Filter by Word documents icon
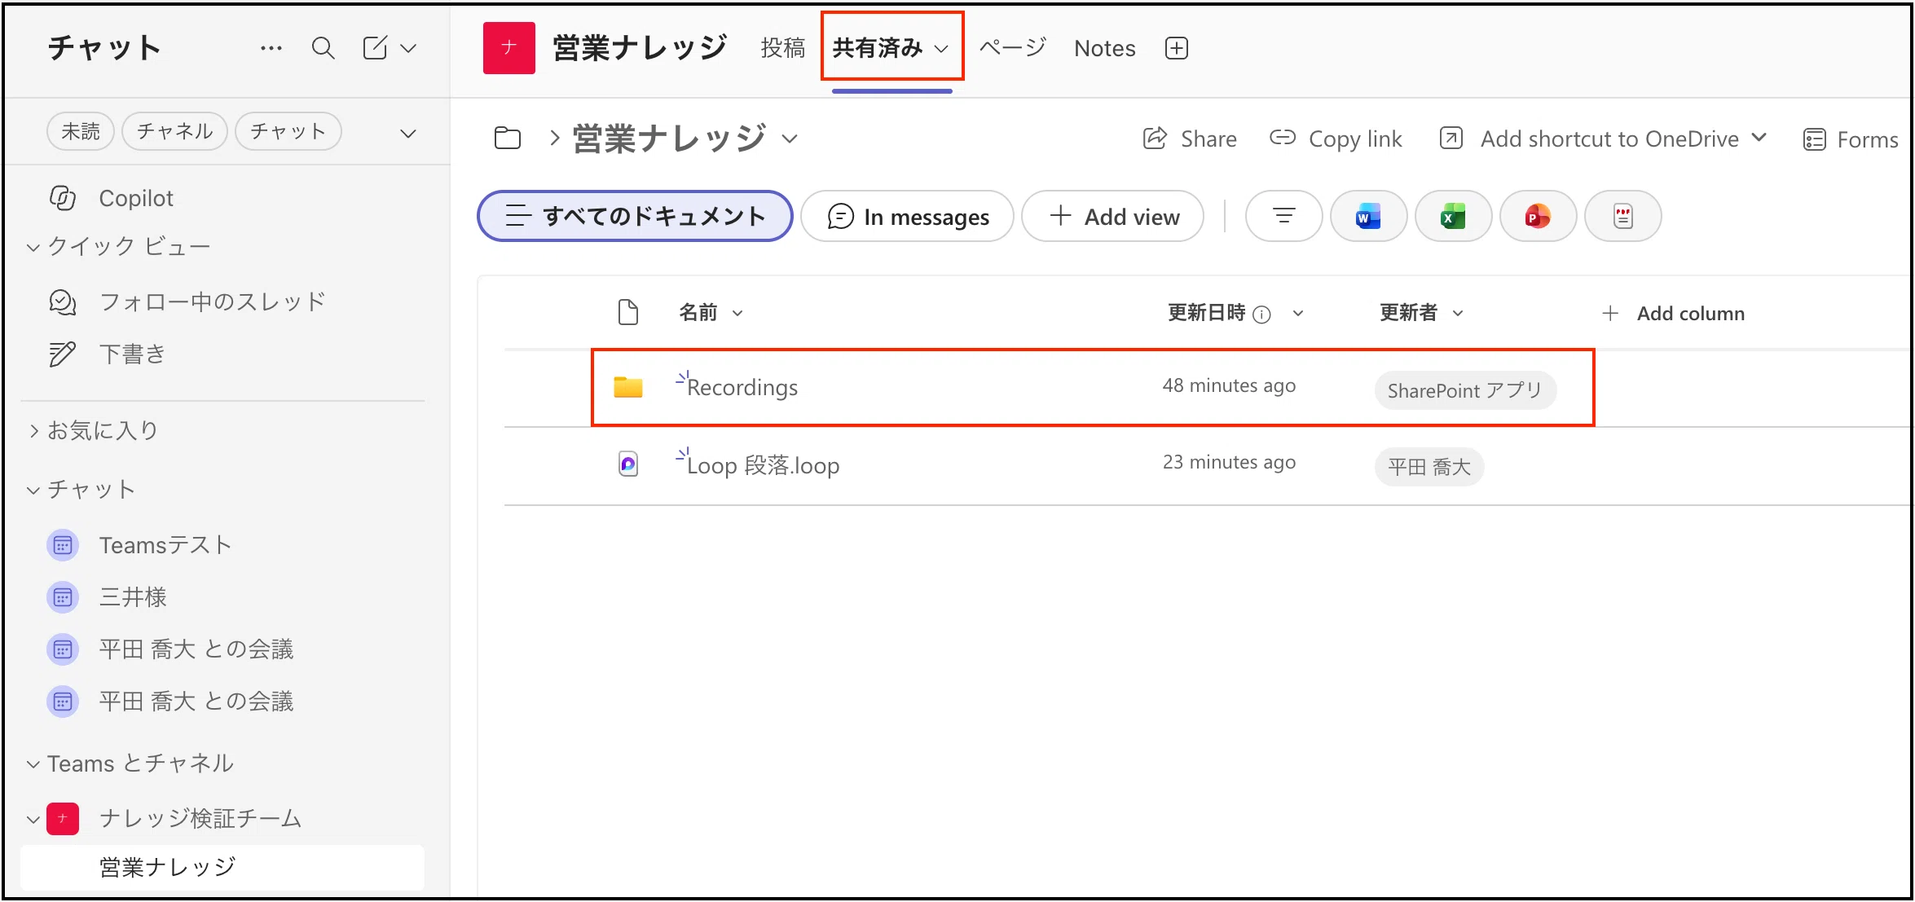 click(1368, 216)
